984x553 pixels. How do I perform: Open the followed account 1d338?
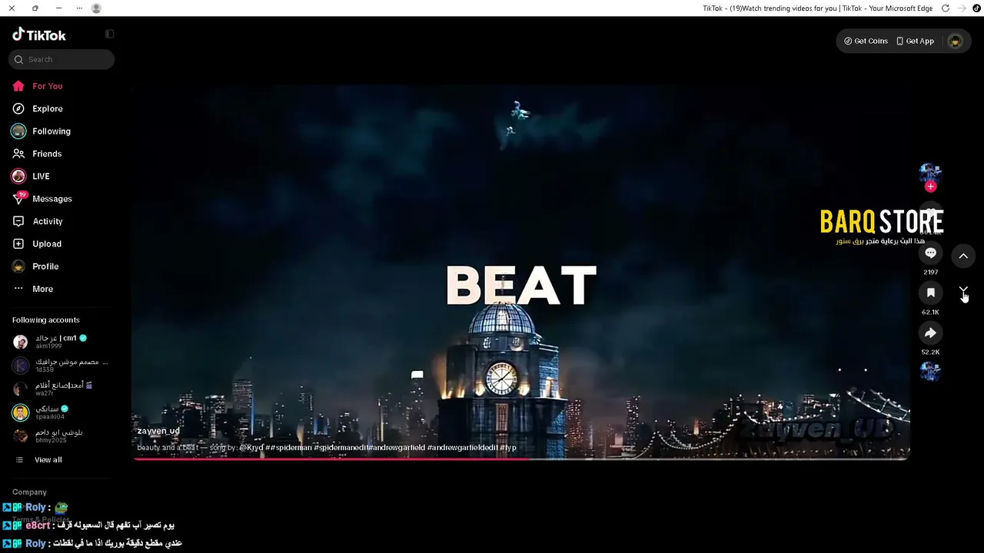click(60, 365)
